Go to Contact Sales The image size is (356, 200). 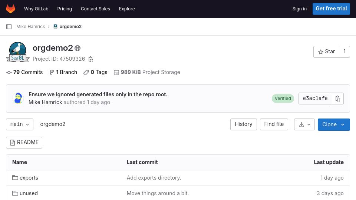coord(95,9)
